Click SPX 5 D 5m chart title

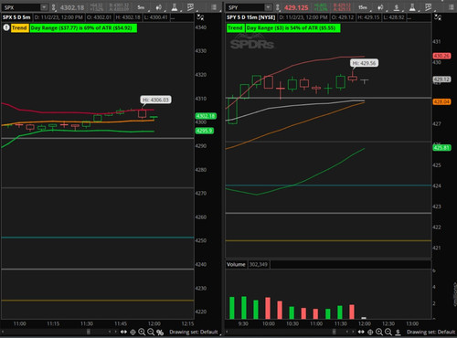16,17
